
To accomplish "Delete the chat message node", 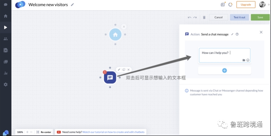I will tap(128, 69).
